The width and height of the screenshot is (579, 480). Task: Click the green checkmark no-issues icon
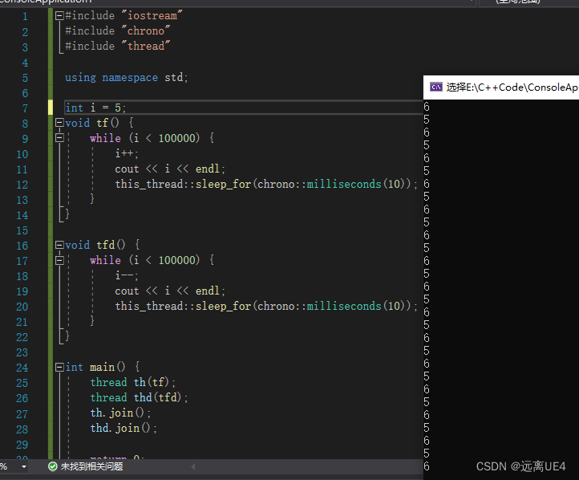point(52,466)
